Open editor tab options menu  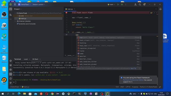(156, 9)
